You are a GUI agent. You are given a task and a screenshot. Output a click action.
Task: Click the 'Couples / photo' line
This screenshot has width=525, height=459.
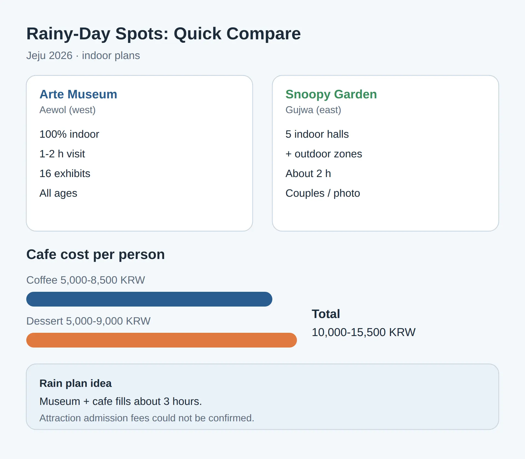323,193
